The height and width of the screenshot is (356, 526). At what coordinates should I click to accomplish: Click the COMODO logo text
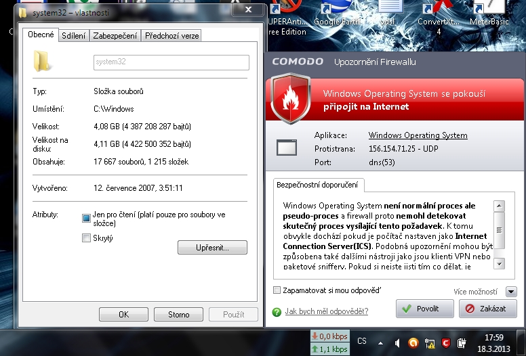[298, 62]
